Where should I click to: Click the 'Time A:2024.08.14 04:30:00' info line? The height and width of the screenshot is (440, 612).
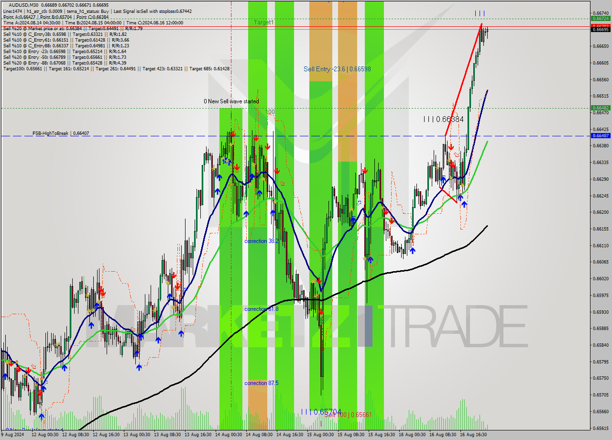pyautogui.click(x=93, y=22)
